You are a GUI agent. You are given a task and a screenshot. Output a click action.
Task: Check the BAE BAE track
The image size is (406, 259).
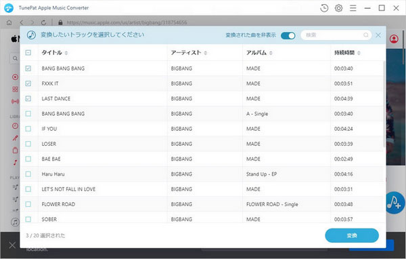pos(28,159)
